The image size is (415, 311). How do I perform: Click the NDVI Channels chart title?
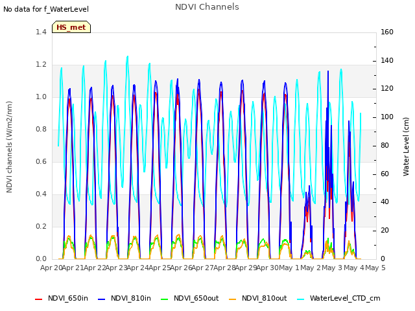pos(207,7)
